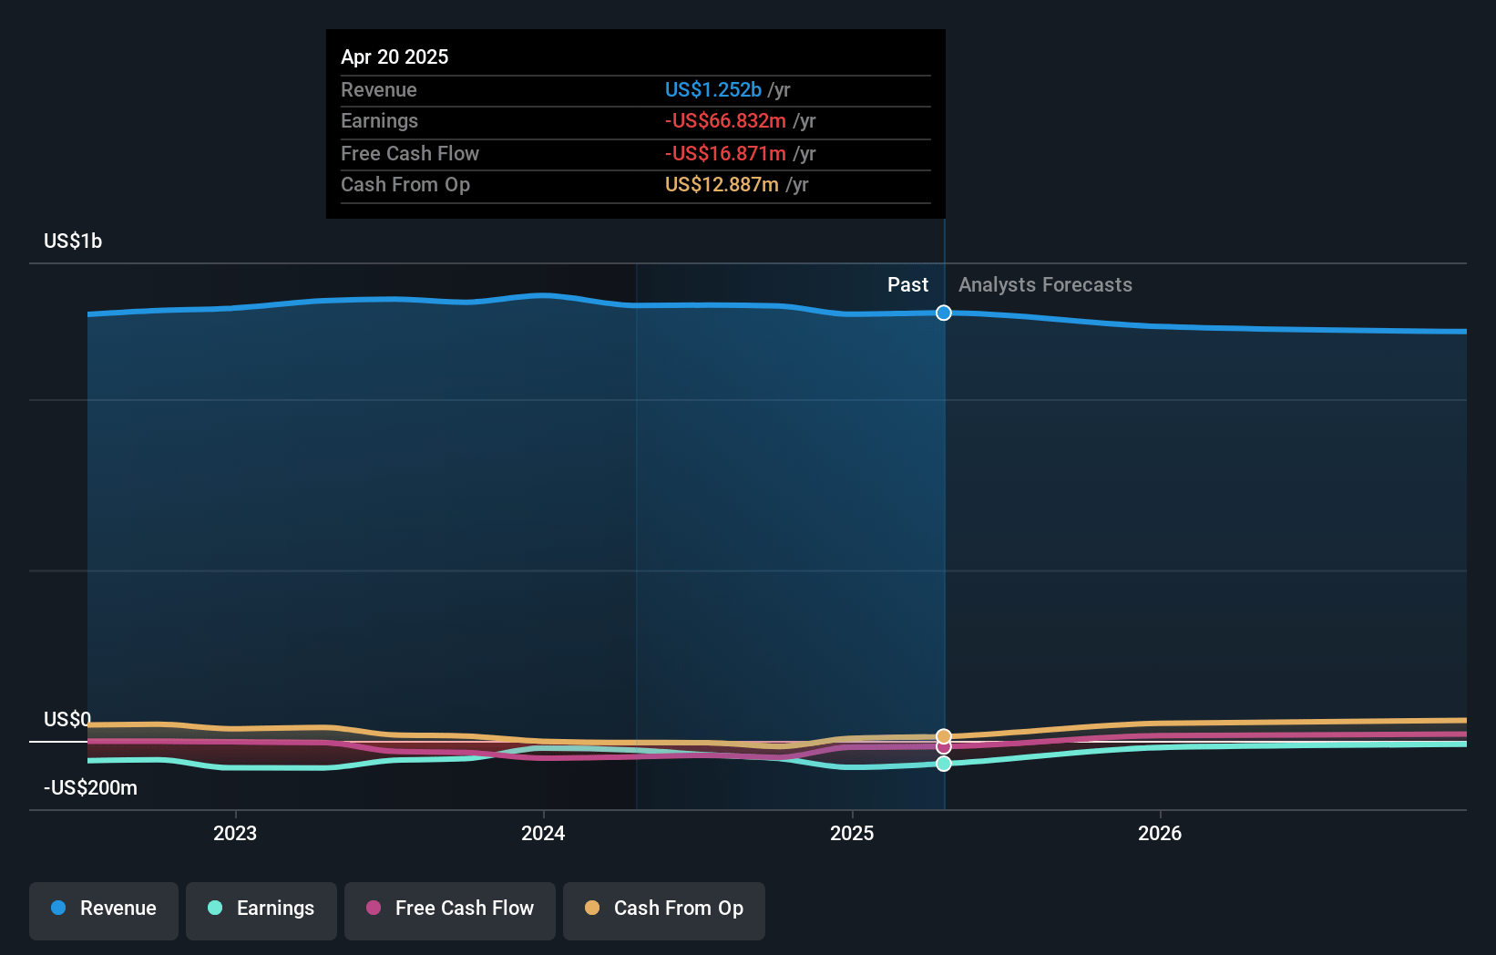Toggle the Earnings legend button

[261, 910]
